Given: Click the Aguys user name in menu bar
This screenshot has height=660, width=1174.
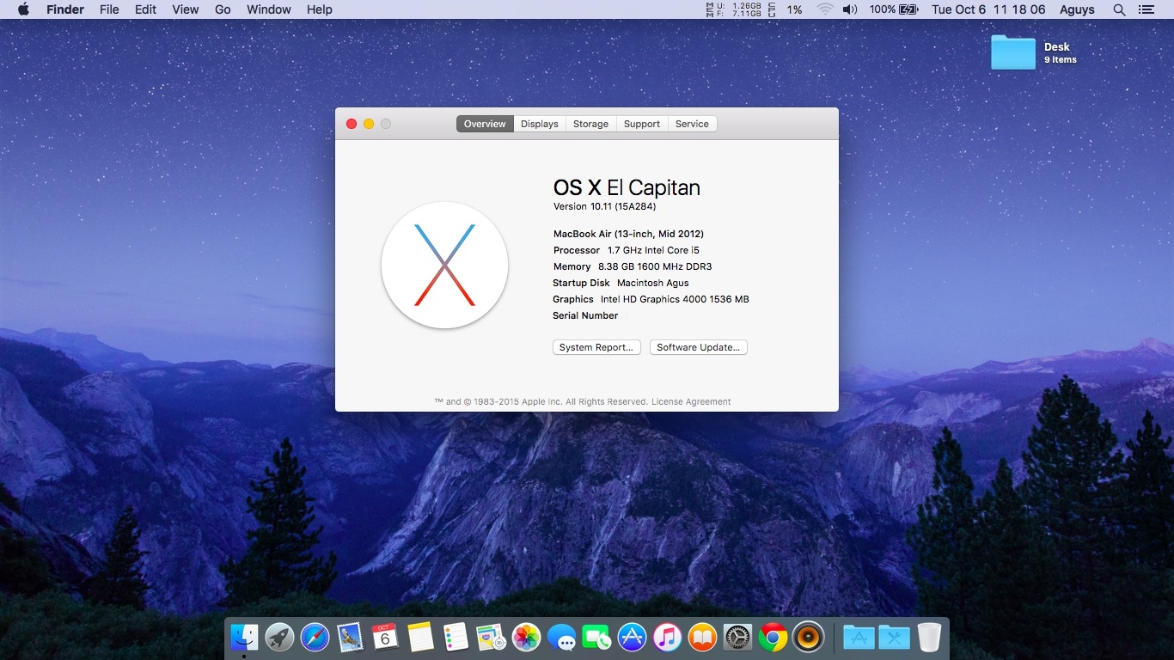Looking at the screenshot, I should coord(1077,9).
